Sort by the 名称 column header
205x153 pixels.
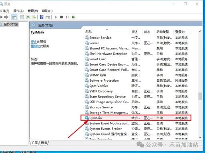[88, 32]
